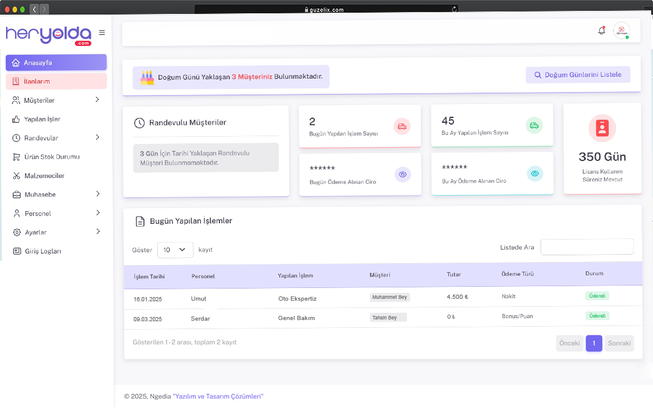The image size is (653, 412).
Task: Show this month's revenue via eye icon
Action: tap(534, 174)
